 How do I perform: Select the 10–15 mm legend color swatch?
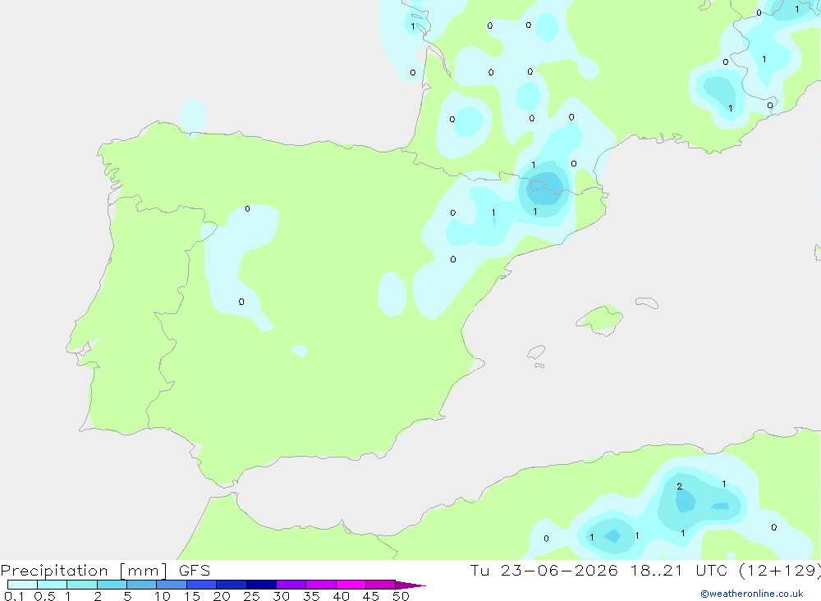172,585
